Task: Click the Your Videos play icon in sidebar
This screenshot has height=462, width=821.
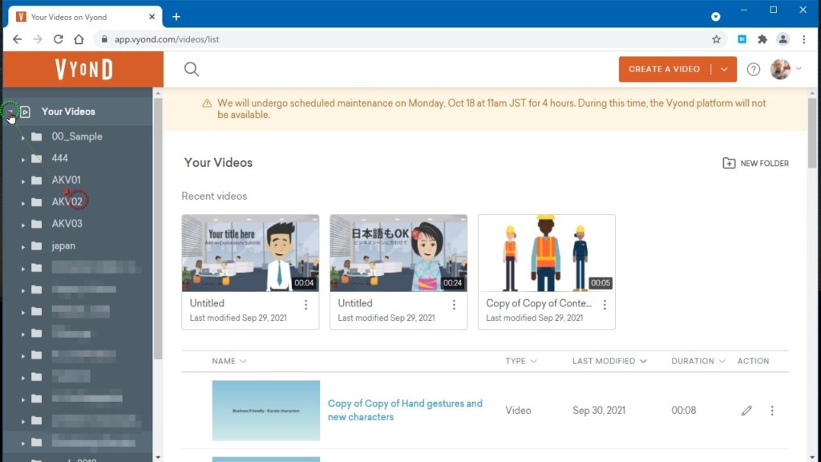Action: [25, 111]
